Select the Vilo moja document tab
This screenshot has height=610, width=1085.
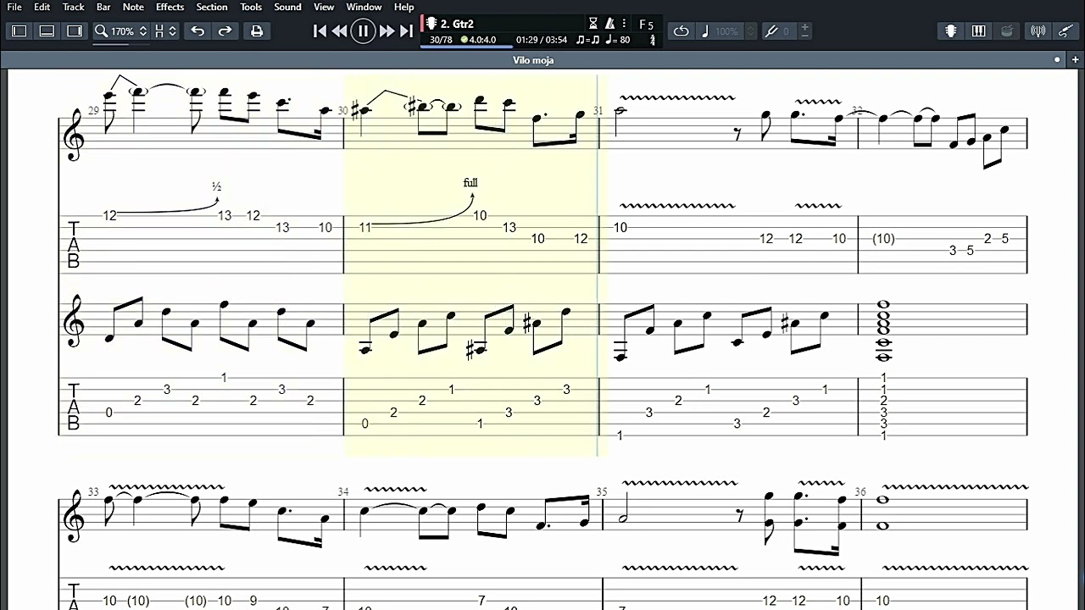[533, 60]
